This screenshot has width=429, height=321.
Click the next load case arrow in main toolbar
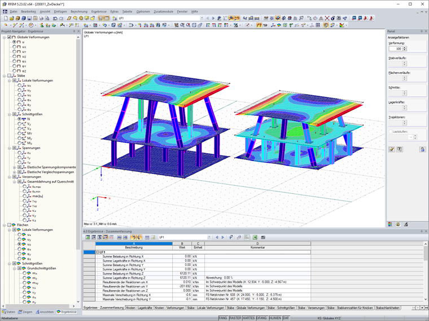coord(213,18)
